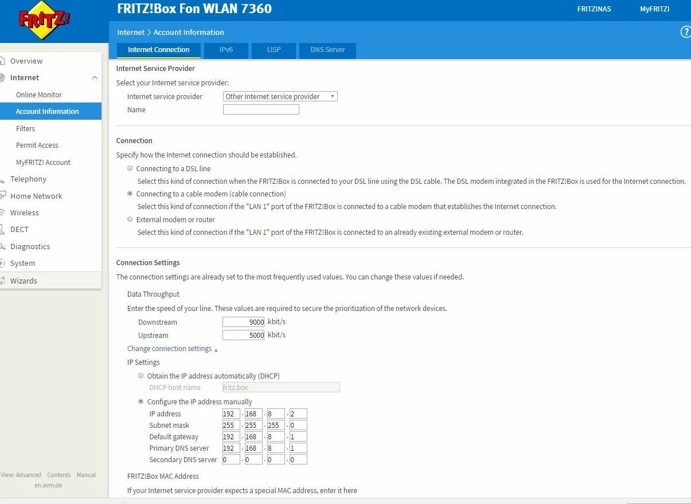Open System menu

pos(23,263)
